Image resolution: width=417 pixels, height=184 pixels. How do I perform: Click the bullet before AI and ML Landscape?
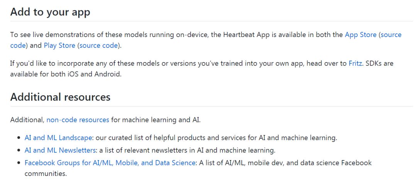click(x=19, y=138)
